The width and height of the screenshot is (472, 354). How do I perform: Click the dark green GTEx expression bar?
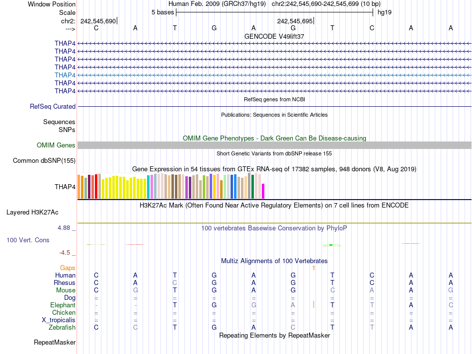tap(253, 186)
